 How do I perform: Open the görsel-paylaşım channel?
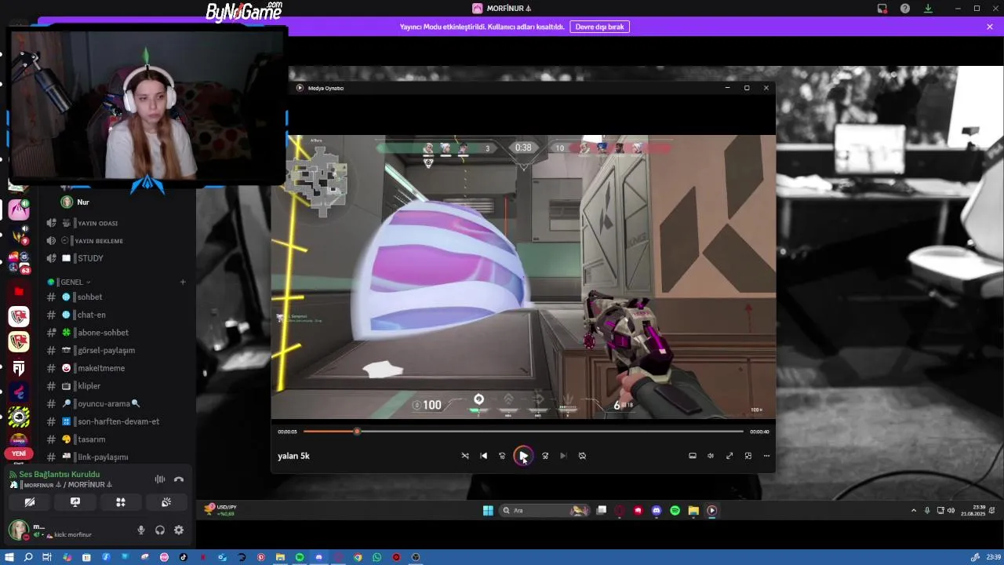pos(116,351)
